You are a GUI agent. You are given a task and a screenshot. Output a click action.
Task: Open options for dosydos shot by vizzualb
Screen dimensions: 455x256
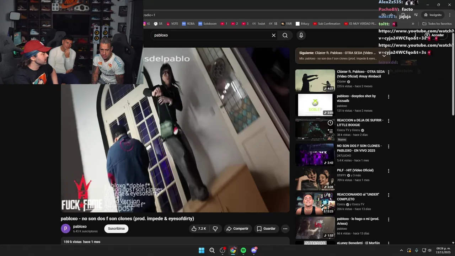click(x=389, y=97)
